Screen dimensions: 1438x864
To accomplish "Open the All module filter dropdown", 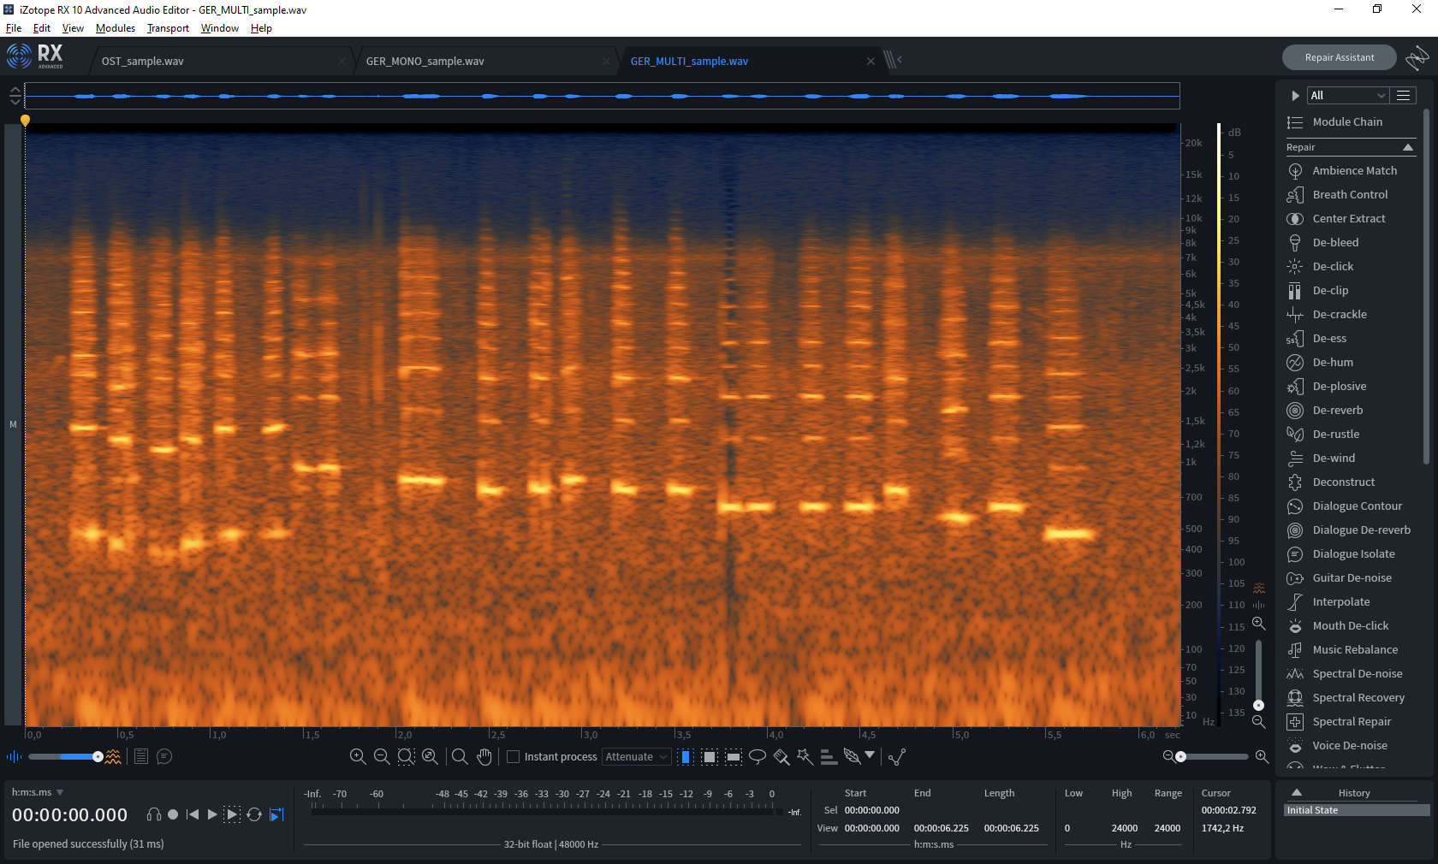I will [1347, 96].
